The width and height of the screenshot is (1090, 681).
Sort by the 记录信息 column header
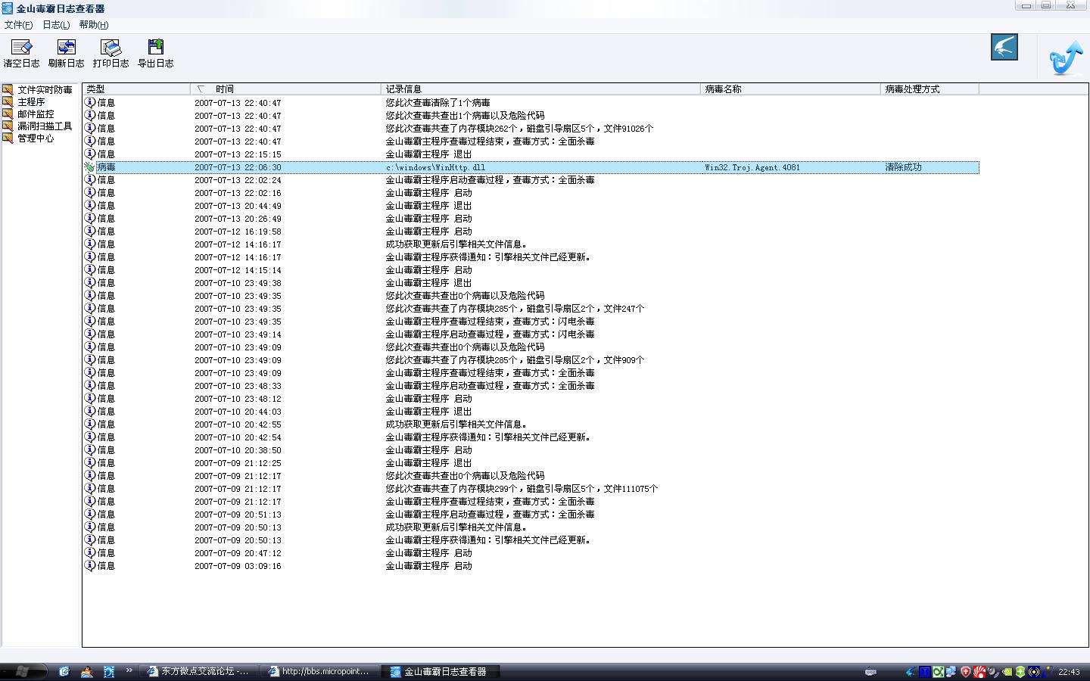pos(540,89)
